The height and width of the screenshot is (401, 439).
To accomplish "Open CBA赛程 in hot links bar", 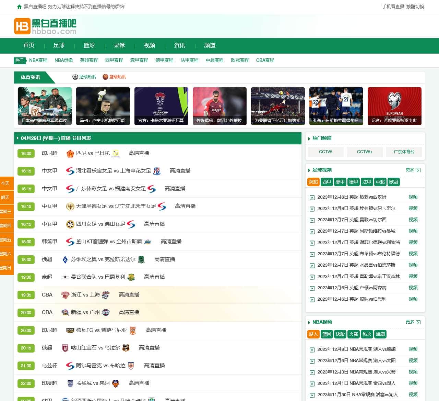I will point(265,60).
